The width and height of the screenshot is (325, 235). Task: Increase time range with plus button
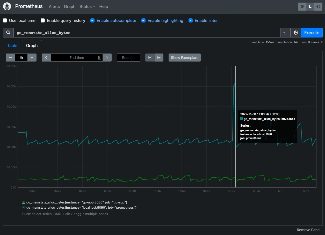click(x=32, y=58)
